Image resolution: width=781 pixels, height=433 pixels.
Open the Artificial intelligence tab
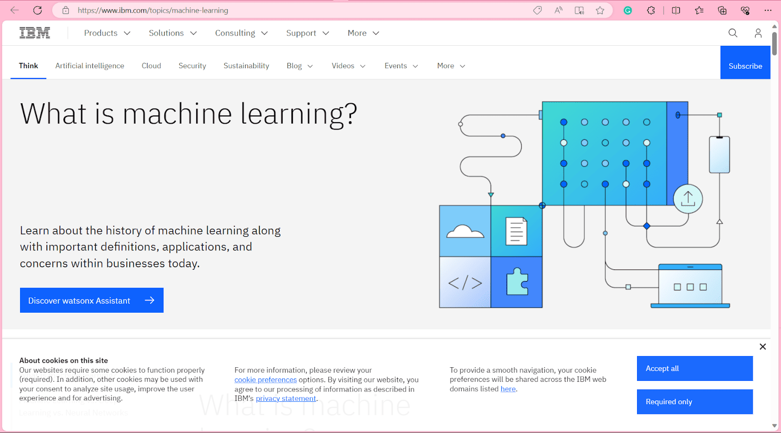[x=90, y=66]
